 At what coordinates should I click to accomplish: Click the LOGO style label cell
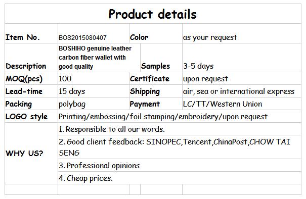pos(31,116)
